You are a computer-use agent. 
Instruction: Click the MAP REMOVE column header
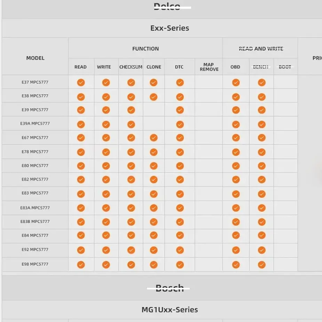click(x=209, y=67)
